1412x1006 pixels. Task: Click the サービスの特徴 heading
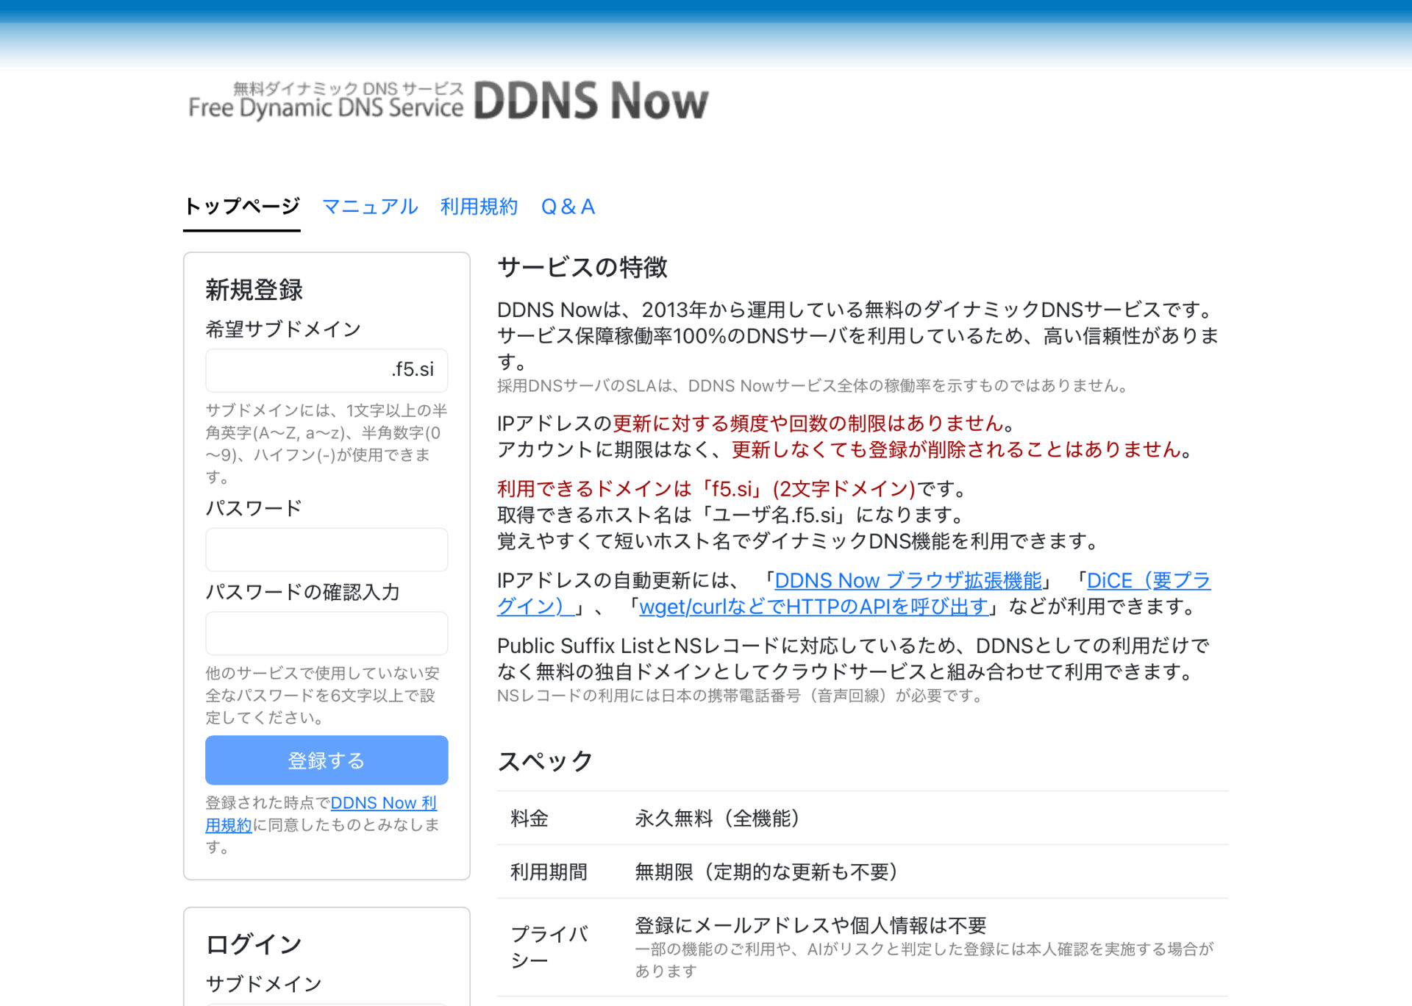582,267
